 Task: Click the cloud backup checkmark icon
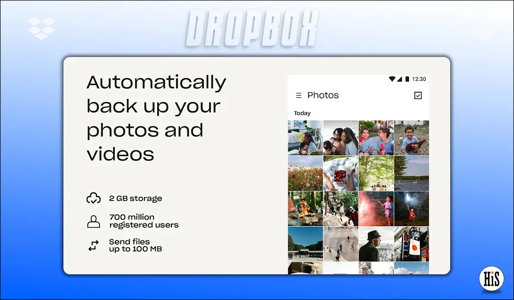[93, 197]
